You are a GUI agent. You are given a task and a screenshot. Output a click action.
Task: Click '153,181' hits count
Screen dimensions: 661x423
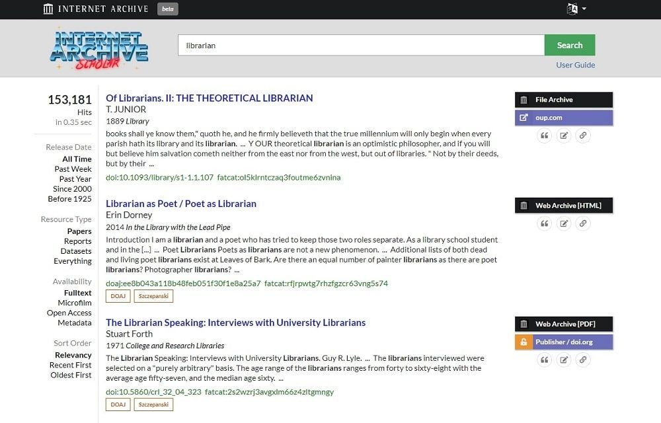(x=69, y=100)
